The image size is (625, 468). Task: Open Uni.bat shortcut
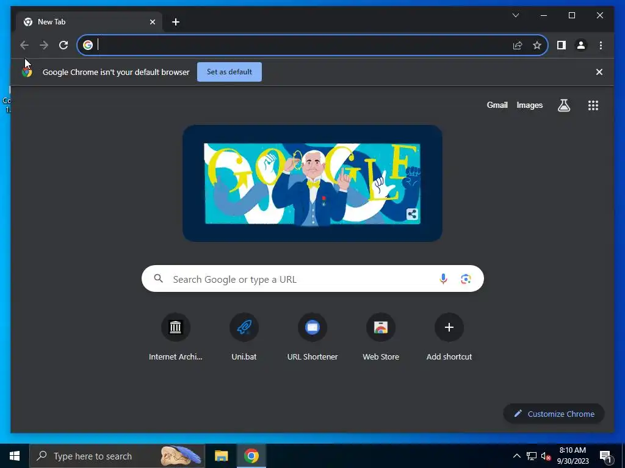tap(244, 336)
